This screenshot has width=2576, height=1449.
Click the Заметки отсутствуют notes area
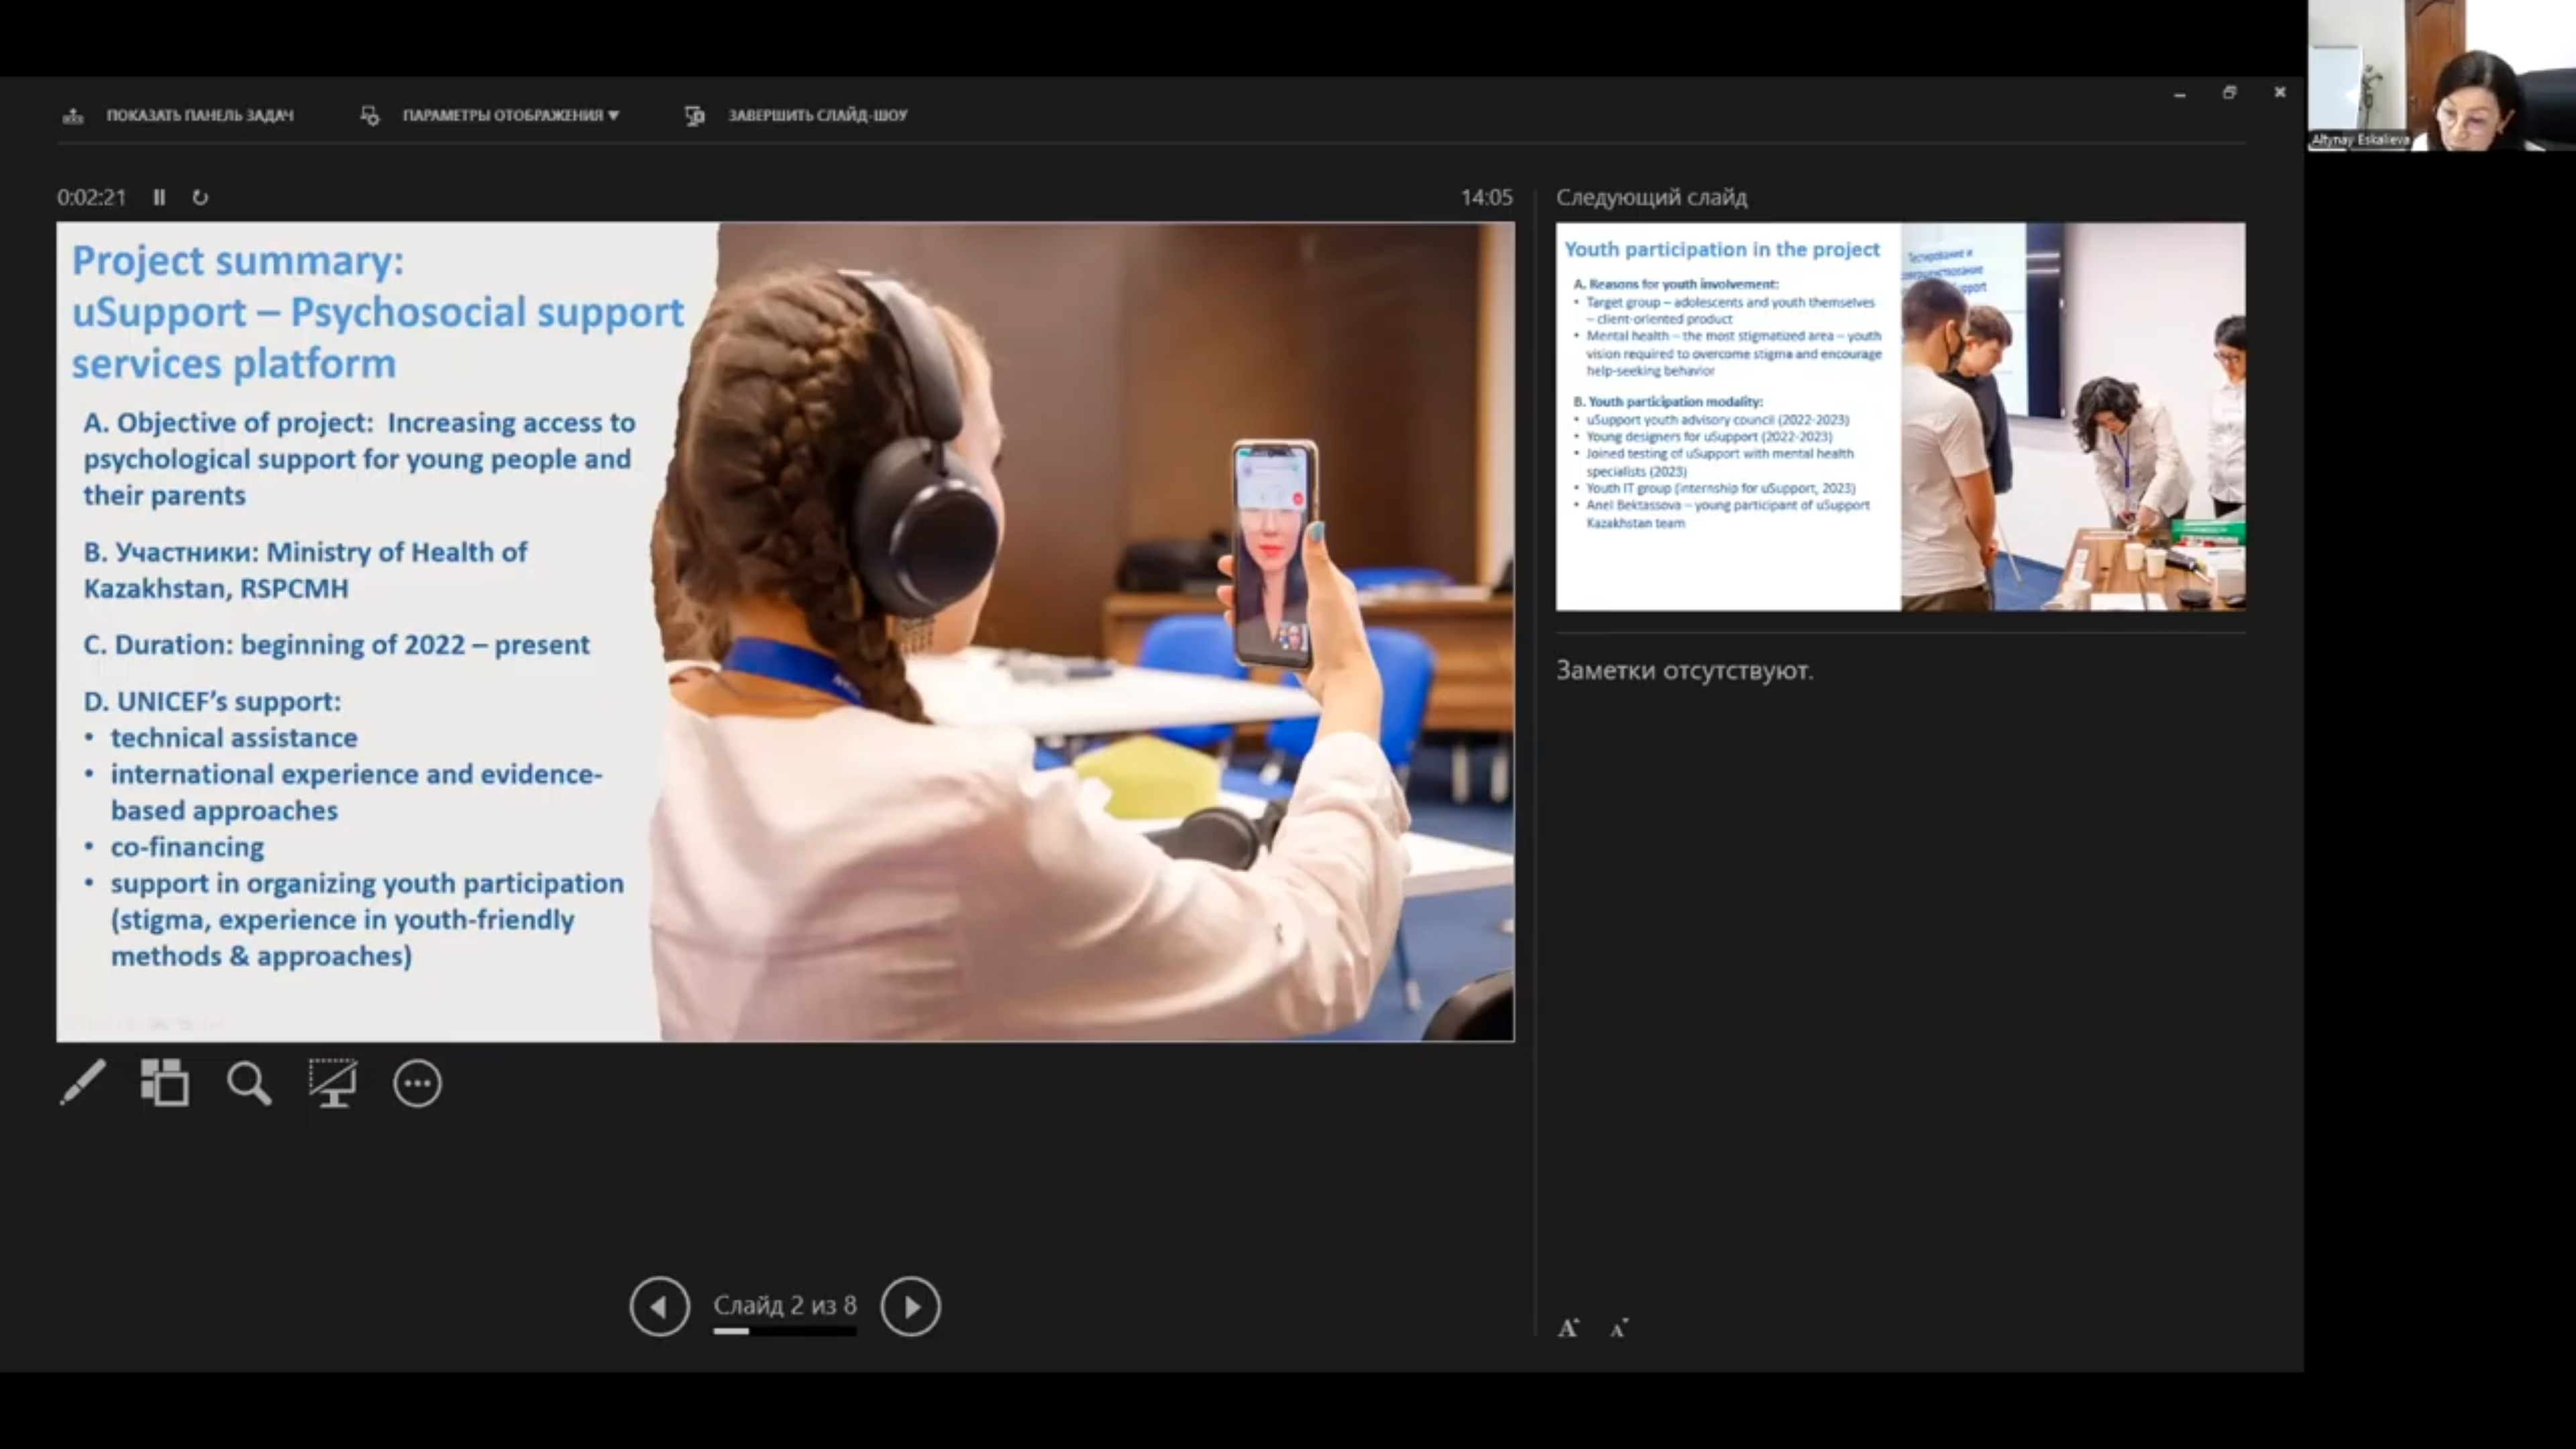click(1684, 670)
